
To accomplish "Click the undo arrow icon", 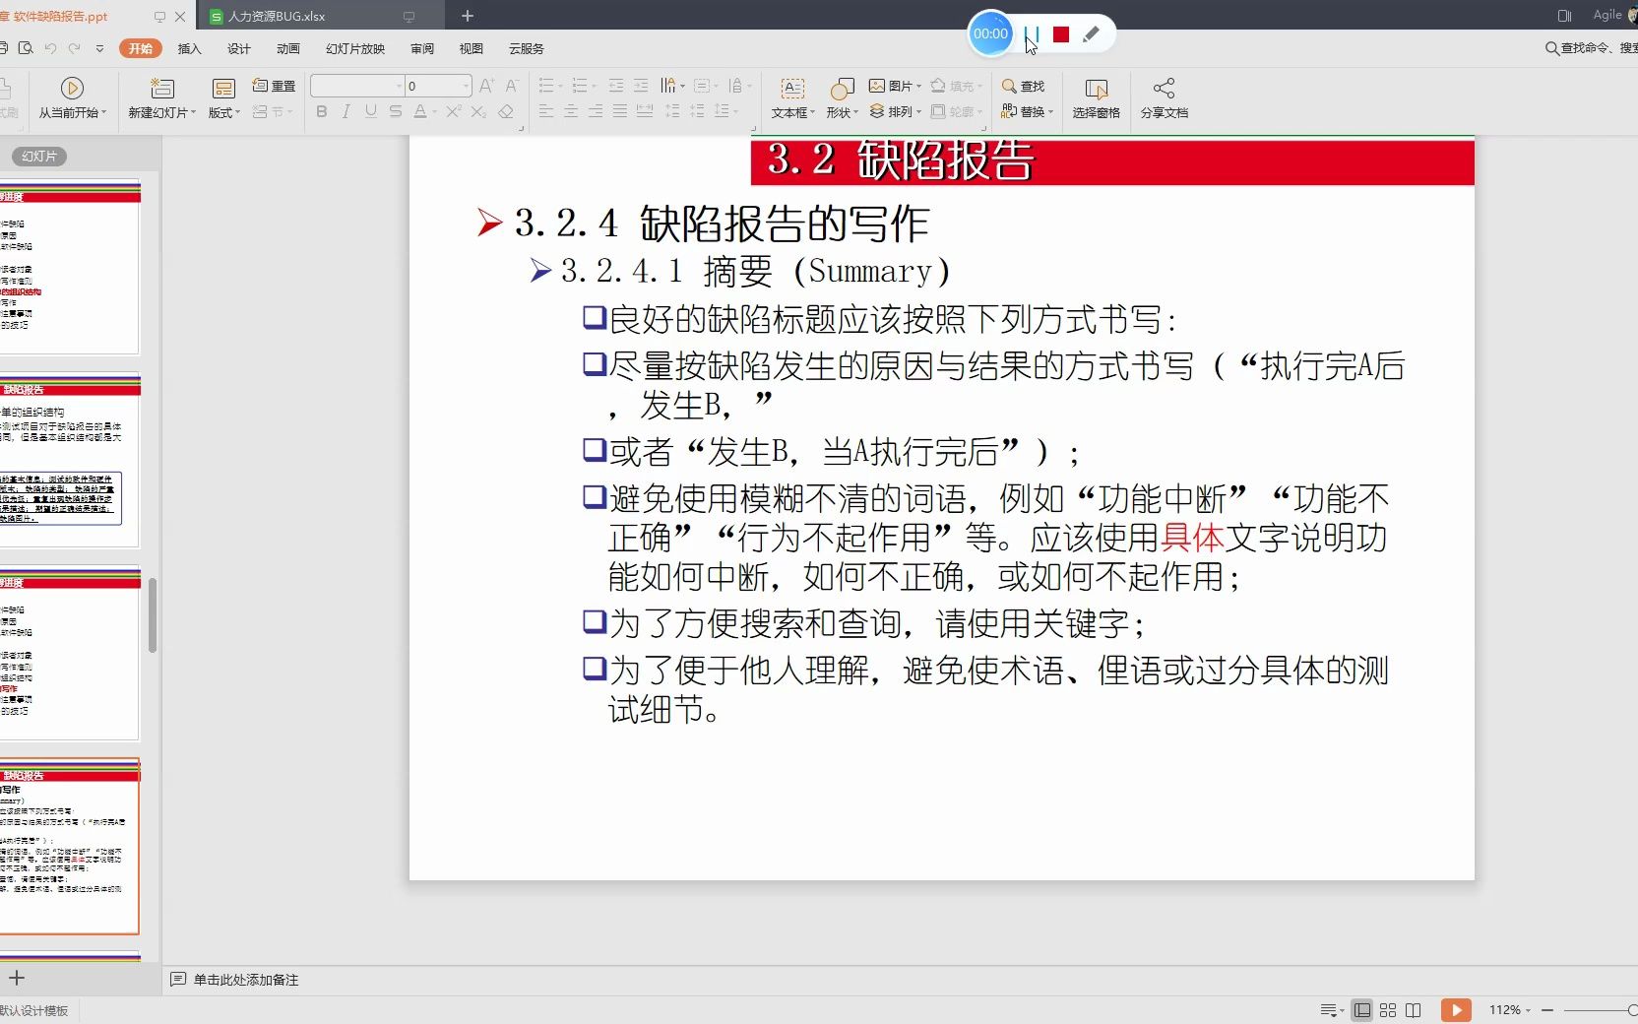I will point(50,48).
